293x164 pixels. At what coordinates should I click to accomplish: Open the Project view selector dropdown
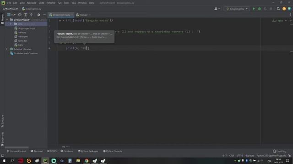pyautogui.click(x=11, y=15)
